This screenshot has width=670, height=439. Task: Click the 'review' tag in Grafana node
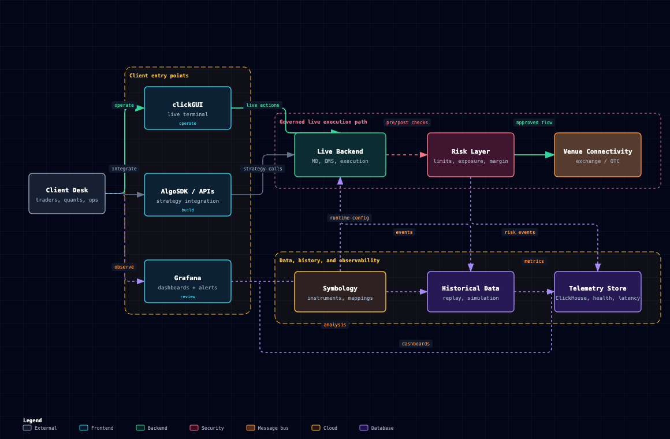tap(188, 297)
